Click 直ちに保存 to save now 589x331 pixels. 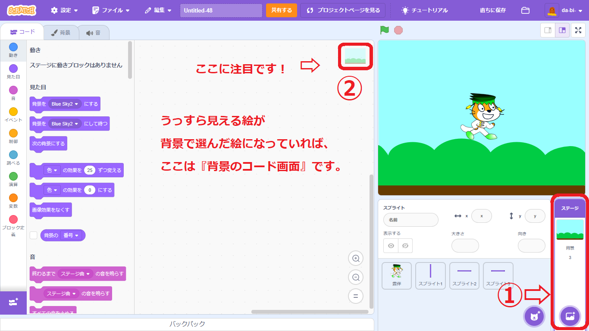tap(493, 10)
